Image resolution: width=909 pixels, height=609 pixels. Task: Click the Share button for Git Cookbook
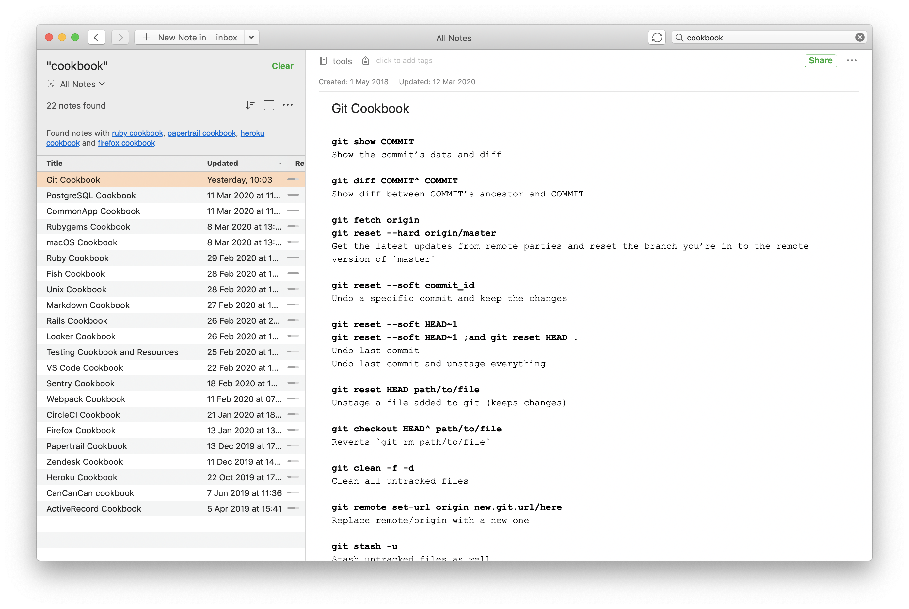pos(819,60)
